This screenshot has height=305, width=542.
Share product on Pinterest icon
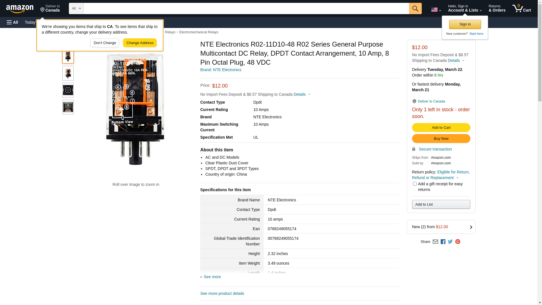[458, 242]
